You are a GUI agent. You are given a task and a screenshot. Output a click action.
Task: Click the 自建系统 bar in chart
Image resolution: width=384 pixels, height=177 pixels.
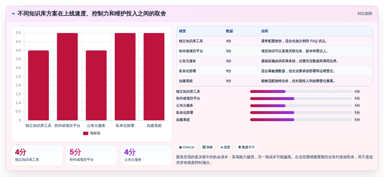[x=154, y=77]
